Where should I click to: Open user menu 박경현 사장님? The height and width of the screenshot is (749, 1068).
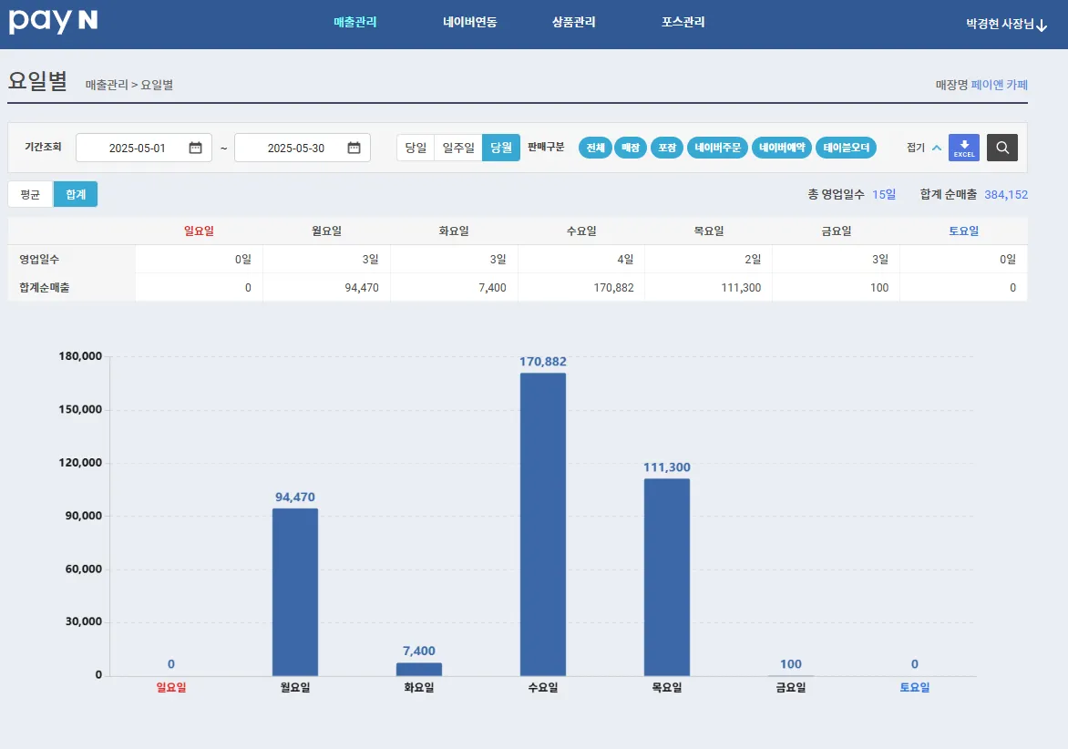click(x=1006, y=25)
